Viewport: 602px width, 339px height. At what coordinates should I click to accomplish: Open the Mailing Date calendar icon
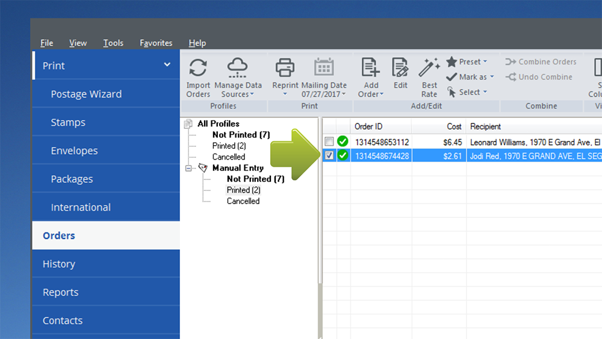pyautogui.click(x=324, y=68)
